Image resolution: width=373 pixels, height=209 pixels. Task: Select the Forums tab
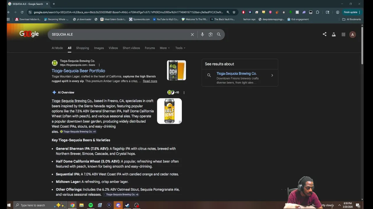(150, 48)
